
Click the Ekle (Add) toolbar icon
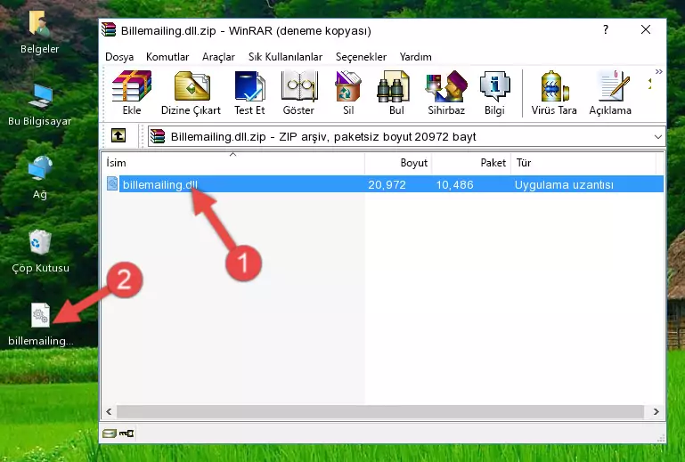point(132,93)
